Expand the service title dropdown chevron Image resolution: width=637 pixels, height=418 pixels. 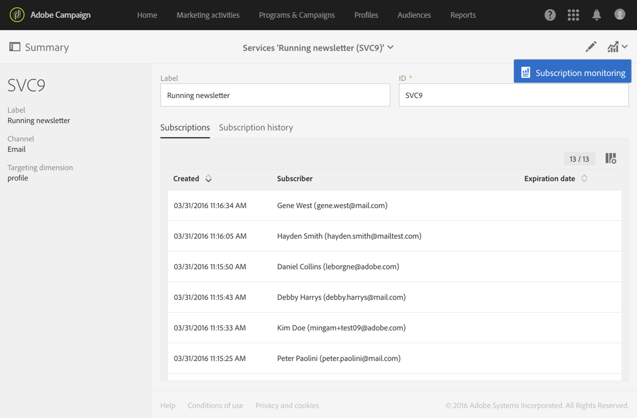[390, 47]
